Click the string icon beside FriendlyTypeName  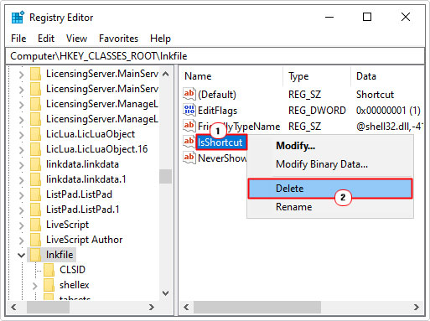coord(189,126)
